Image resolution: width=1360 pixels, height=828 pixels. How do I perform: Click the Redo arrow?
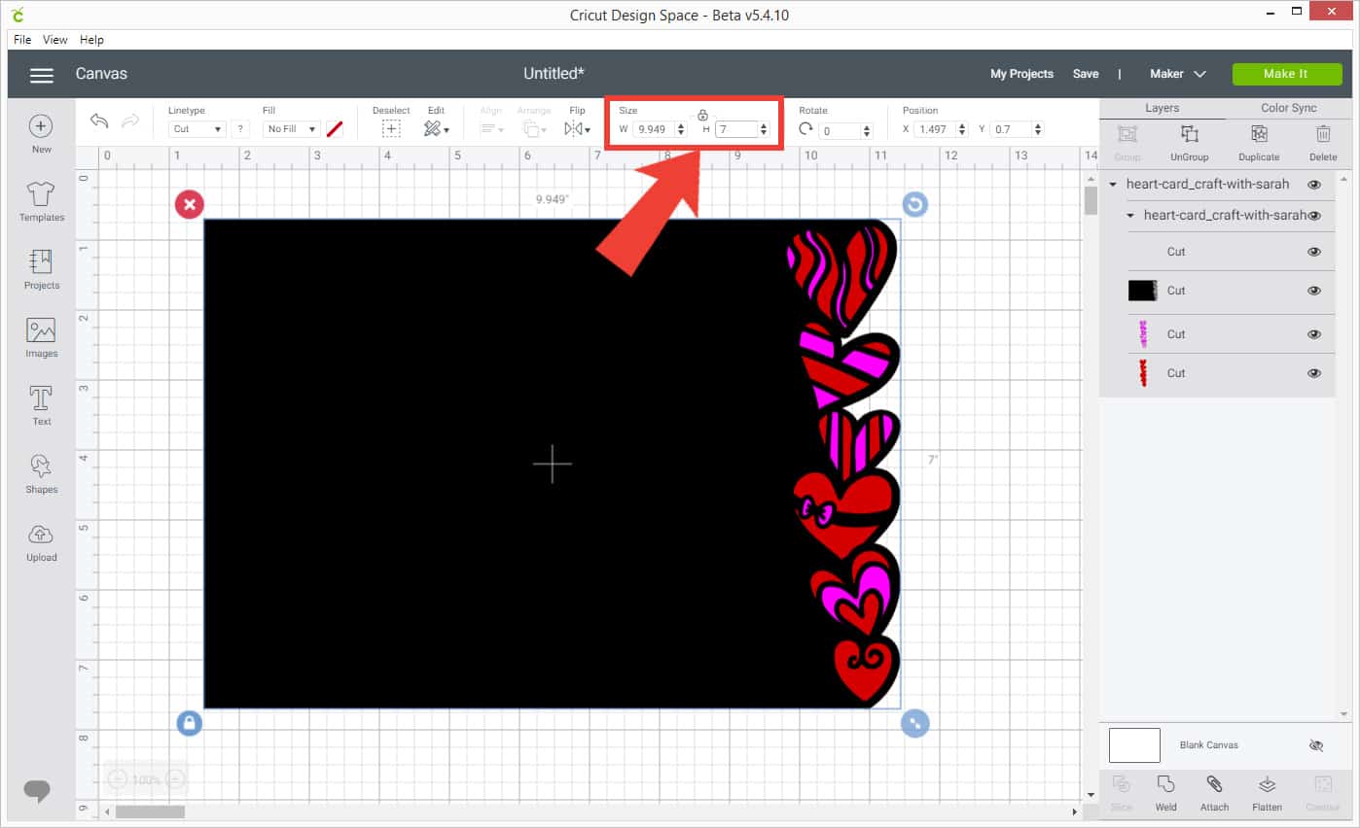pos(129,121)
